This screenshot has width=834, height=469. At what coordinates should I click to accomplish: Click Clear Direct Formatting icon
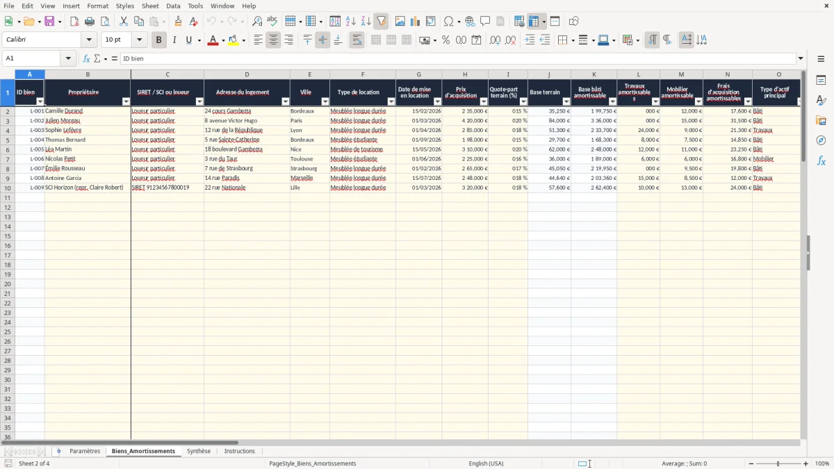193,22
